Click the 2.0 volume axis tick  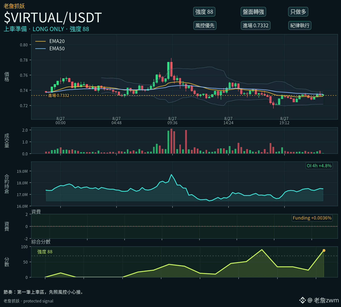pyautogui.click(x=25, y=130)
